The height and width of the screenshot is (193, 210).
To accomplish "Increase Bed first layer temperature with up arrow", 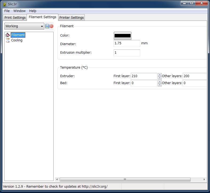I will coord(160,82).
